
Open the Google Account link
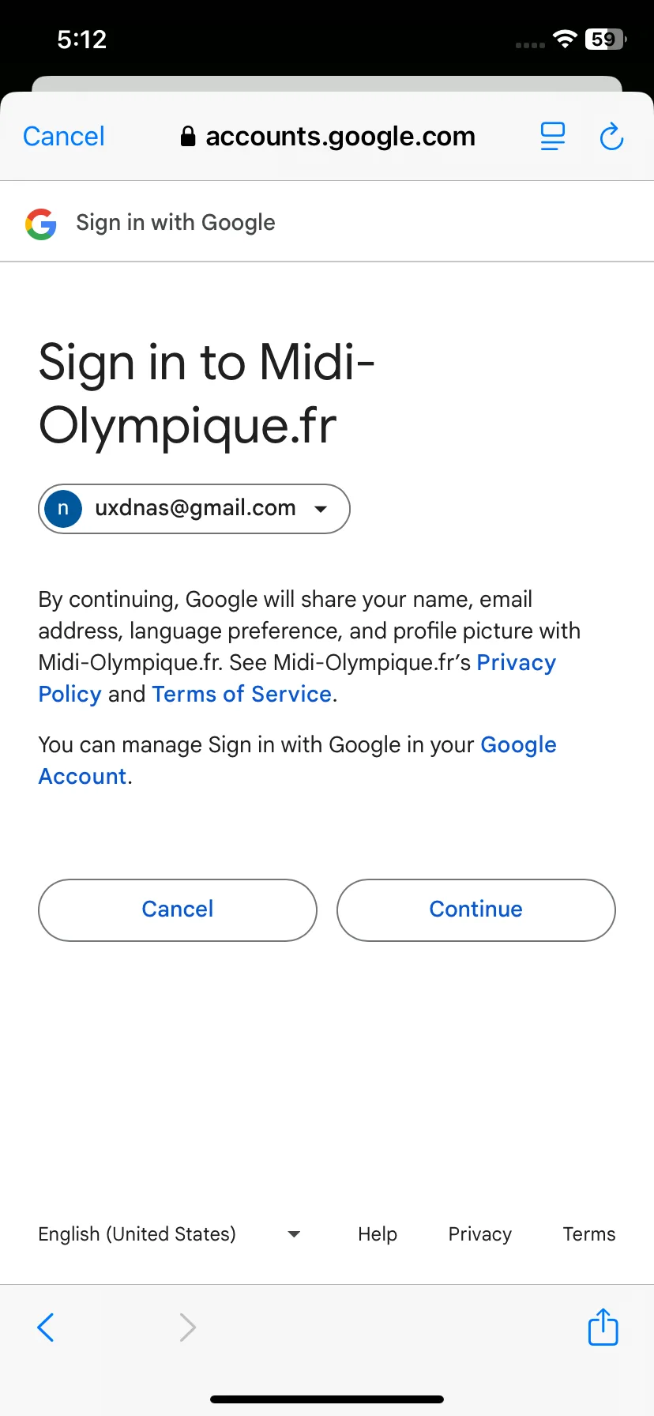pyautogui.click(x=297, y=760)
